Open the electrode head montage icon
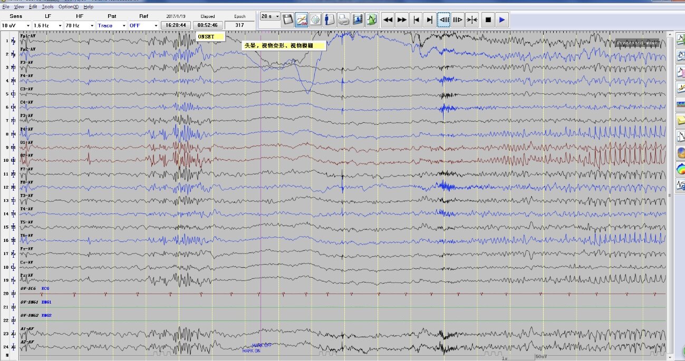This screenshot has width=685, height=361. 315,20
